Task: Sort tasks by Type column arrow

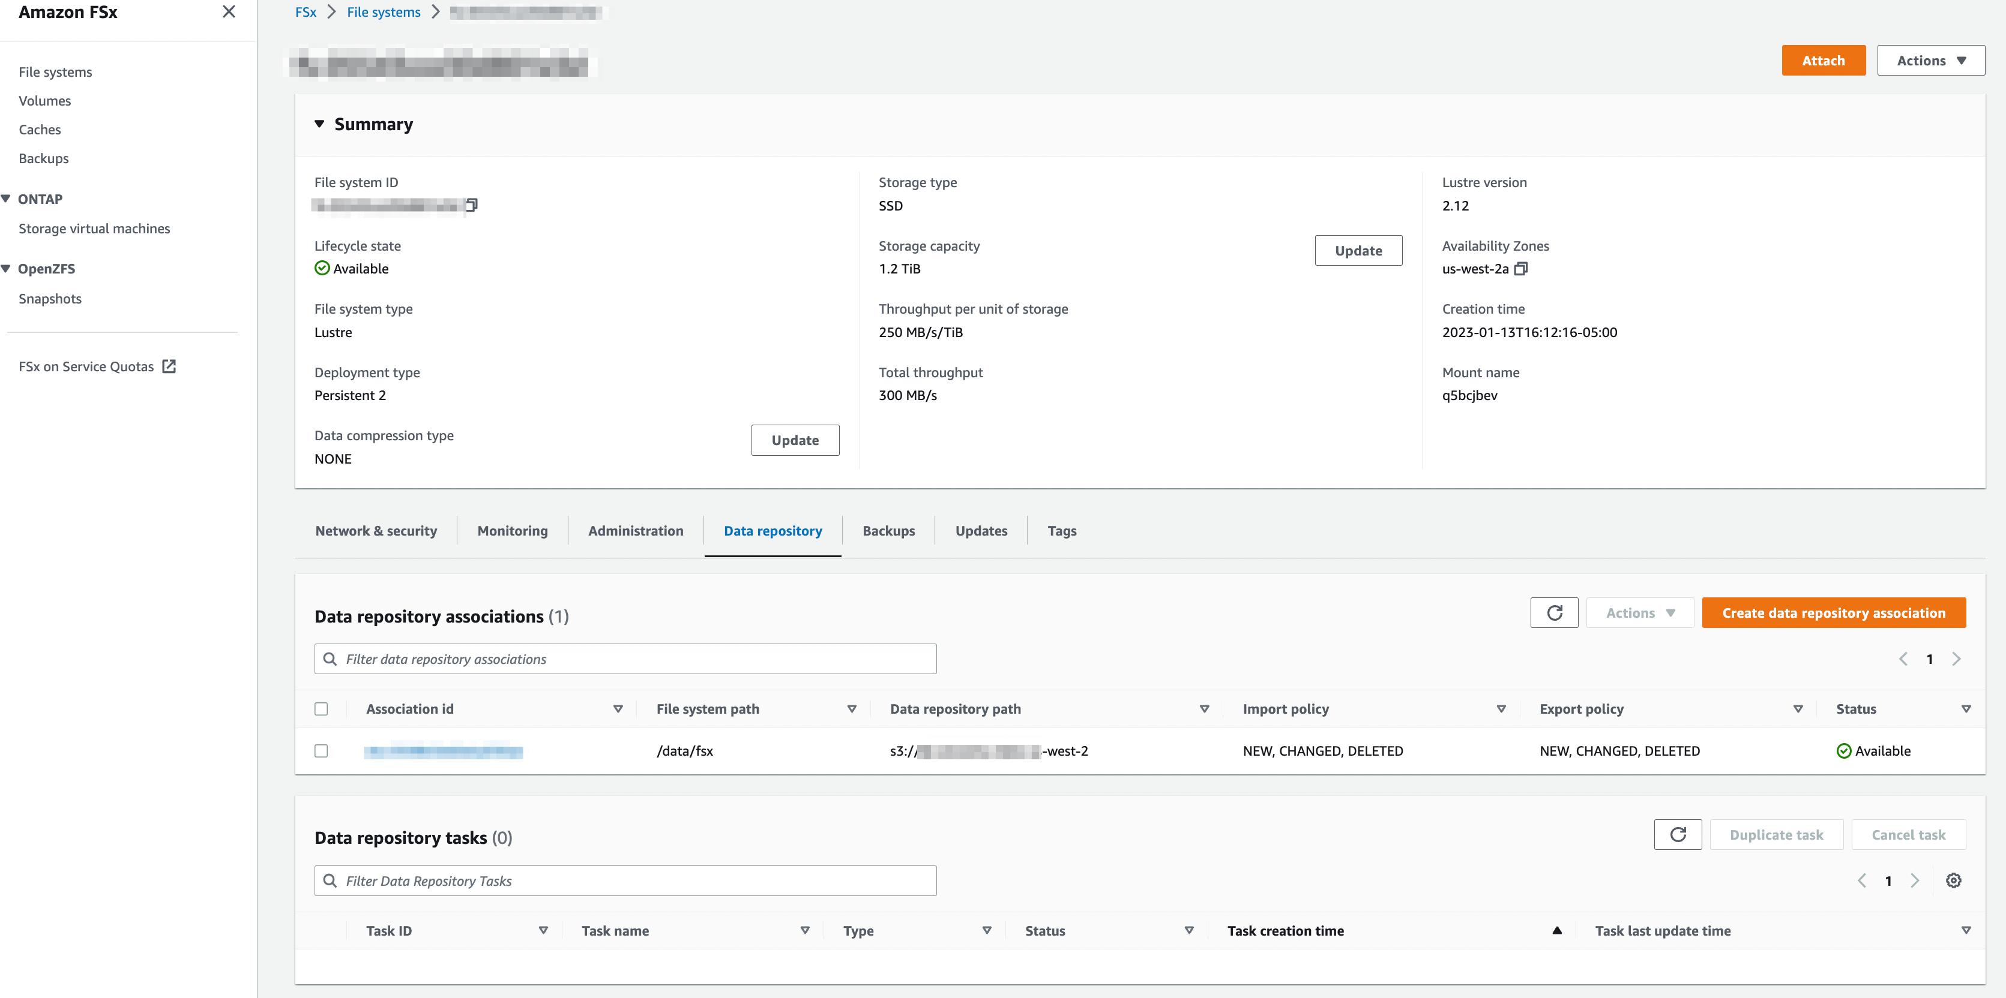Action: coord(987,931)
